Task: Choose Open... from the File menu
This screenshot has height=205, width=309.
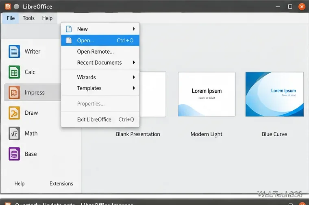Action: [100, 40]
